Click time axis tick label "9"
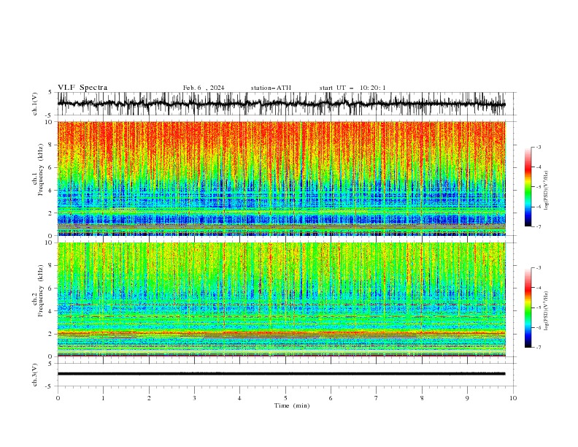This screenshot has height=447, width=578. [467, 398]
